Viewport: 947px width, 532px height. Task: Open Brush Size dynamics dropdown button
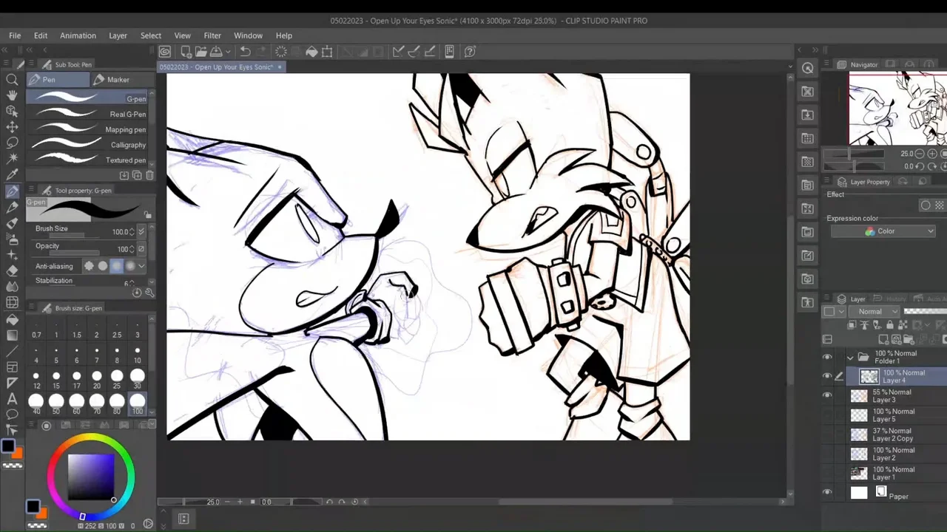coord(141,232)
